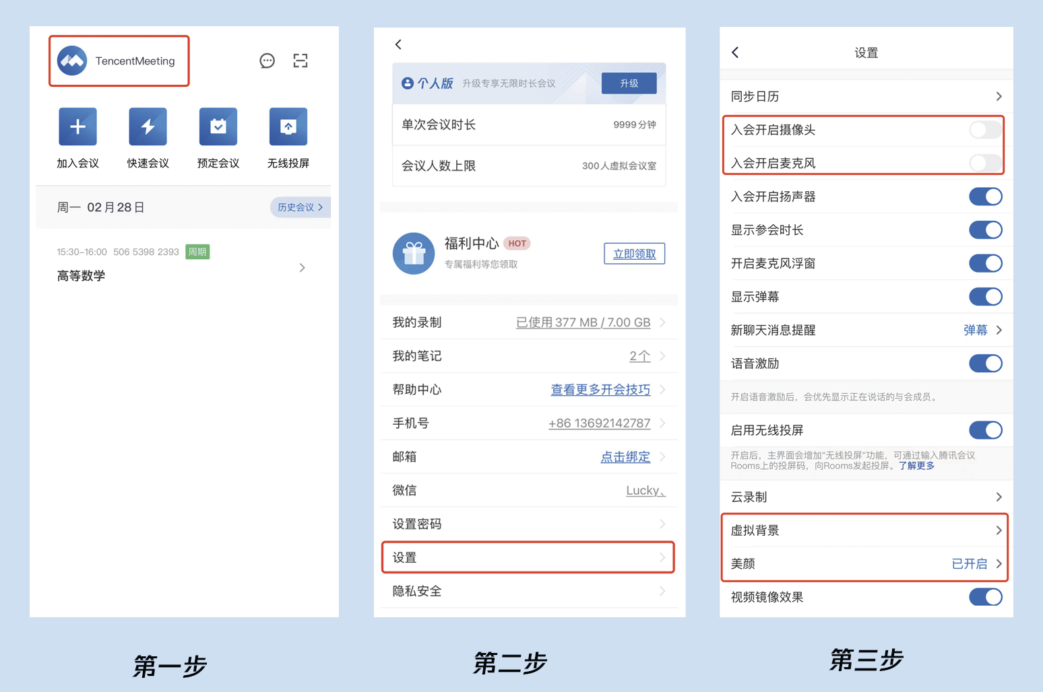Image resolution: width=1043 pixels, height=692 pixels.
Task: Start a 快速会议 lightning icon
Action: [x=148, y=127]
